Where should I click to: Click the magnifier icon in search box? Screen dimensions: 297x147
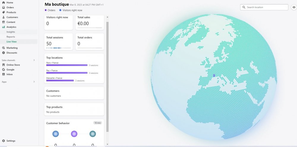[x=244, y=7]
